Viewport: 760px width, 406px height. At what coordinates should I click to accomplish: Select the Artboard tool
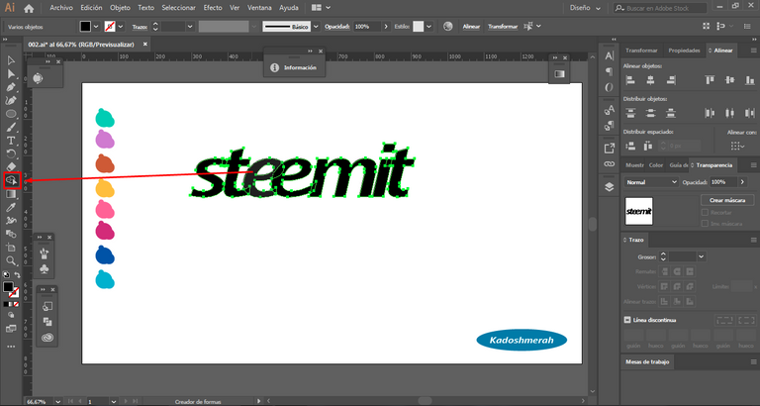(11, 248)
